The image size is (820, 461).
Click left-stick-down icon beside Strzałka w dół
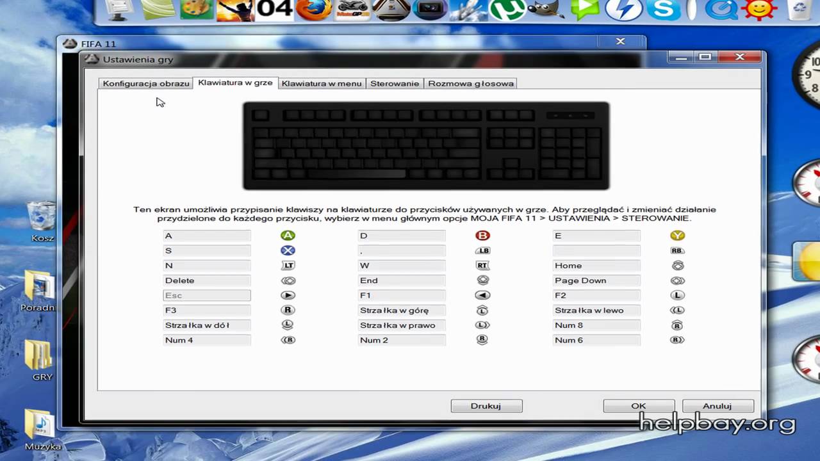click(288, 325)
